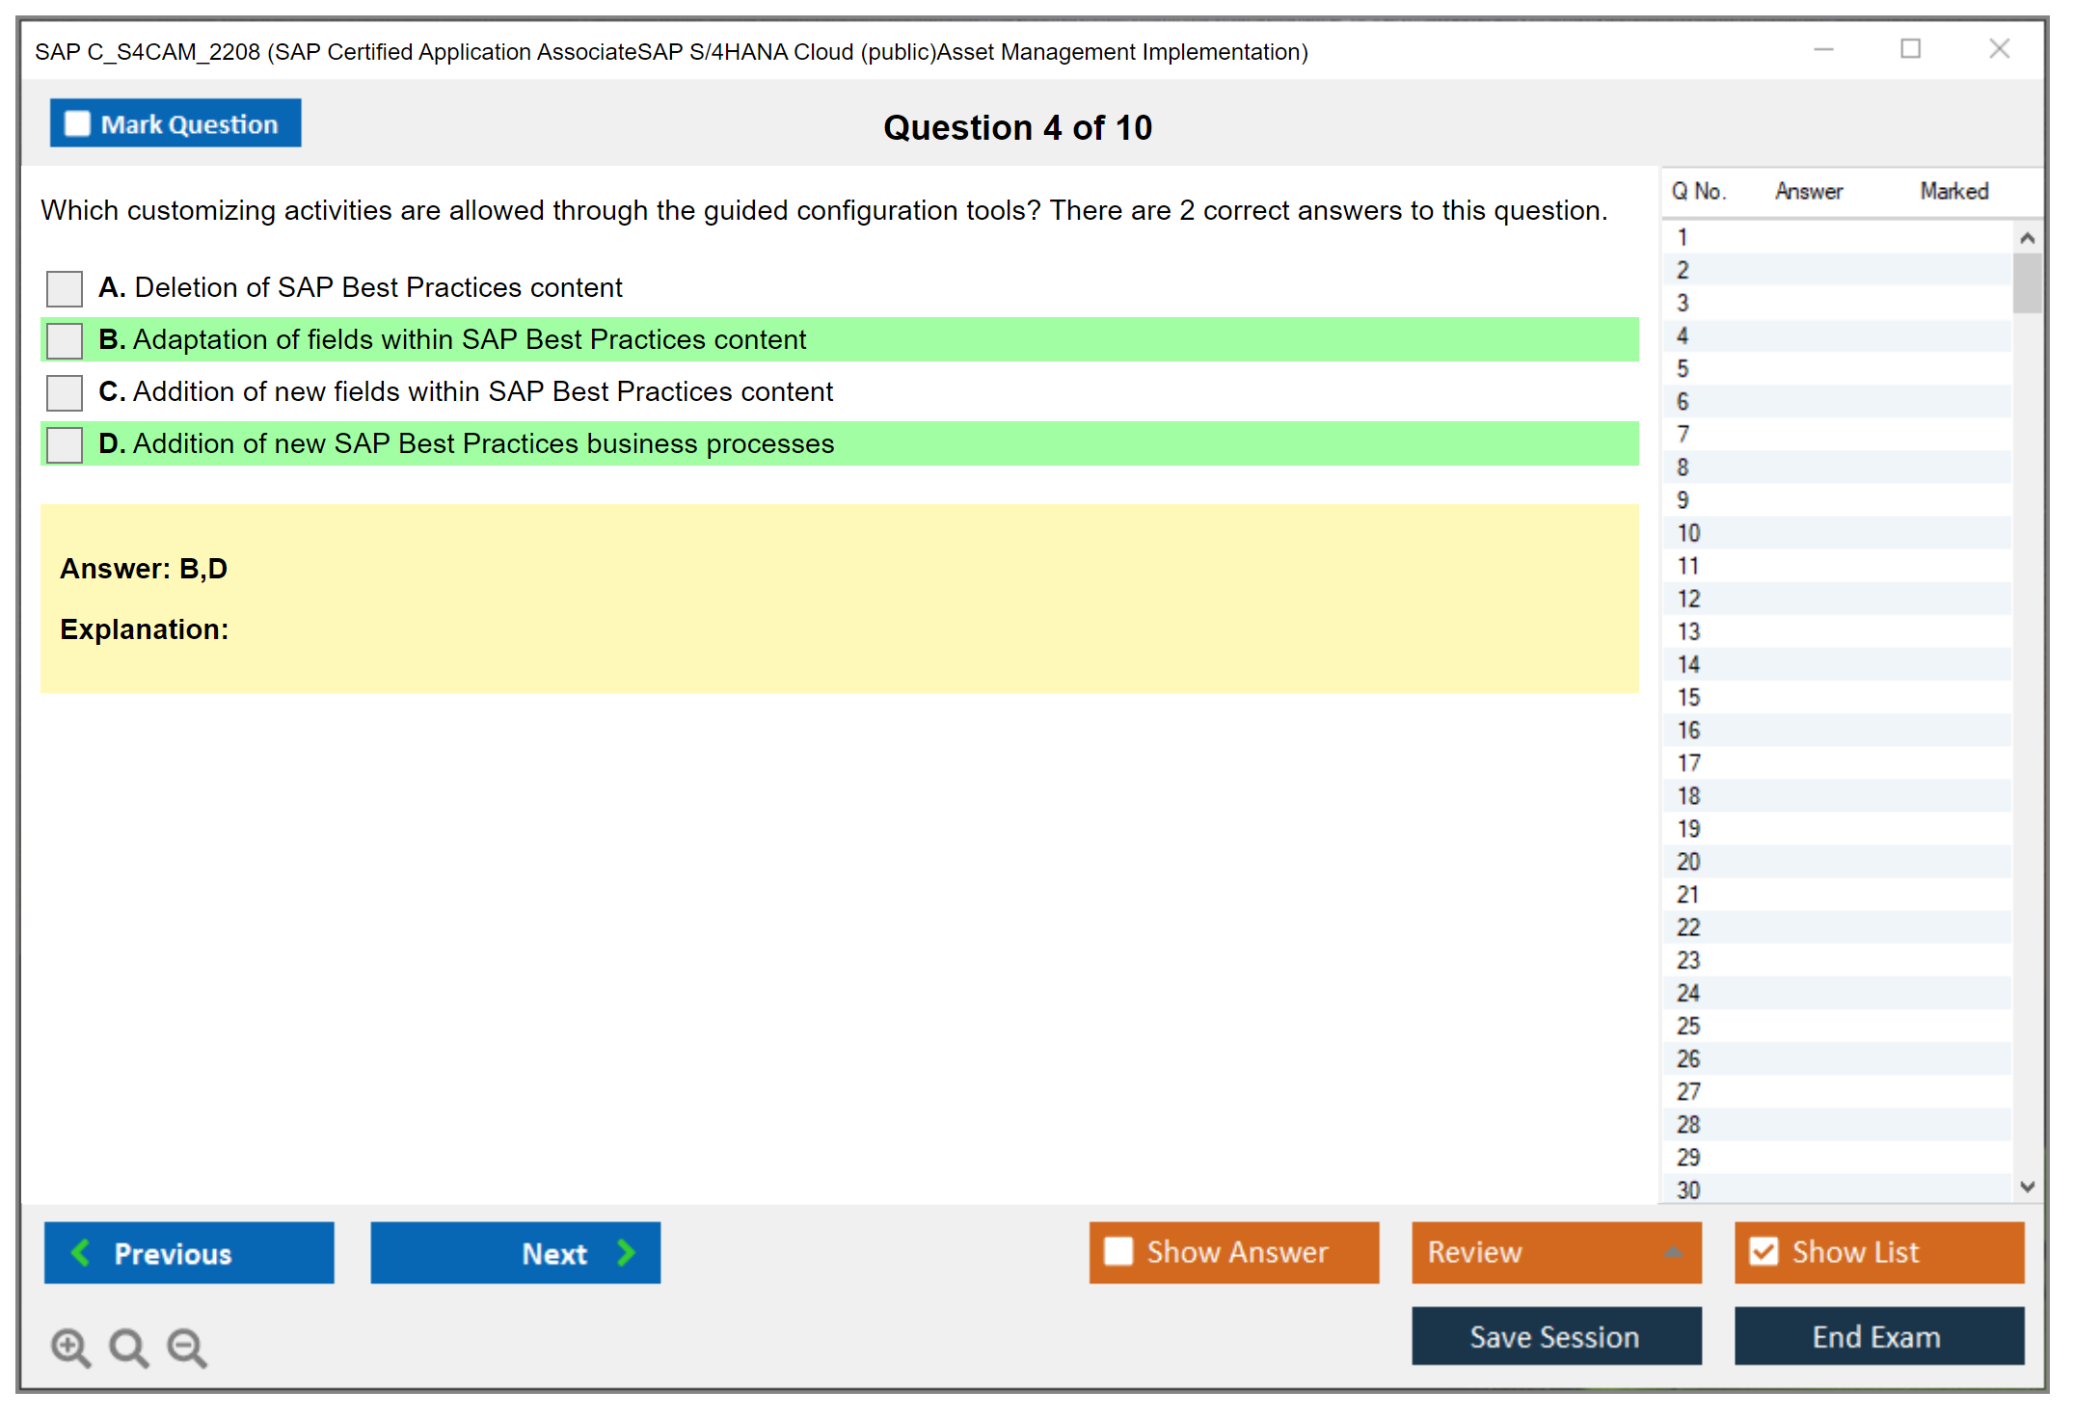Expand the Review dropdown menu
Viewport: 2073px width, 1417px height.
click(1673, 1251)
